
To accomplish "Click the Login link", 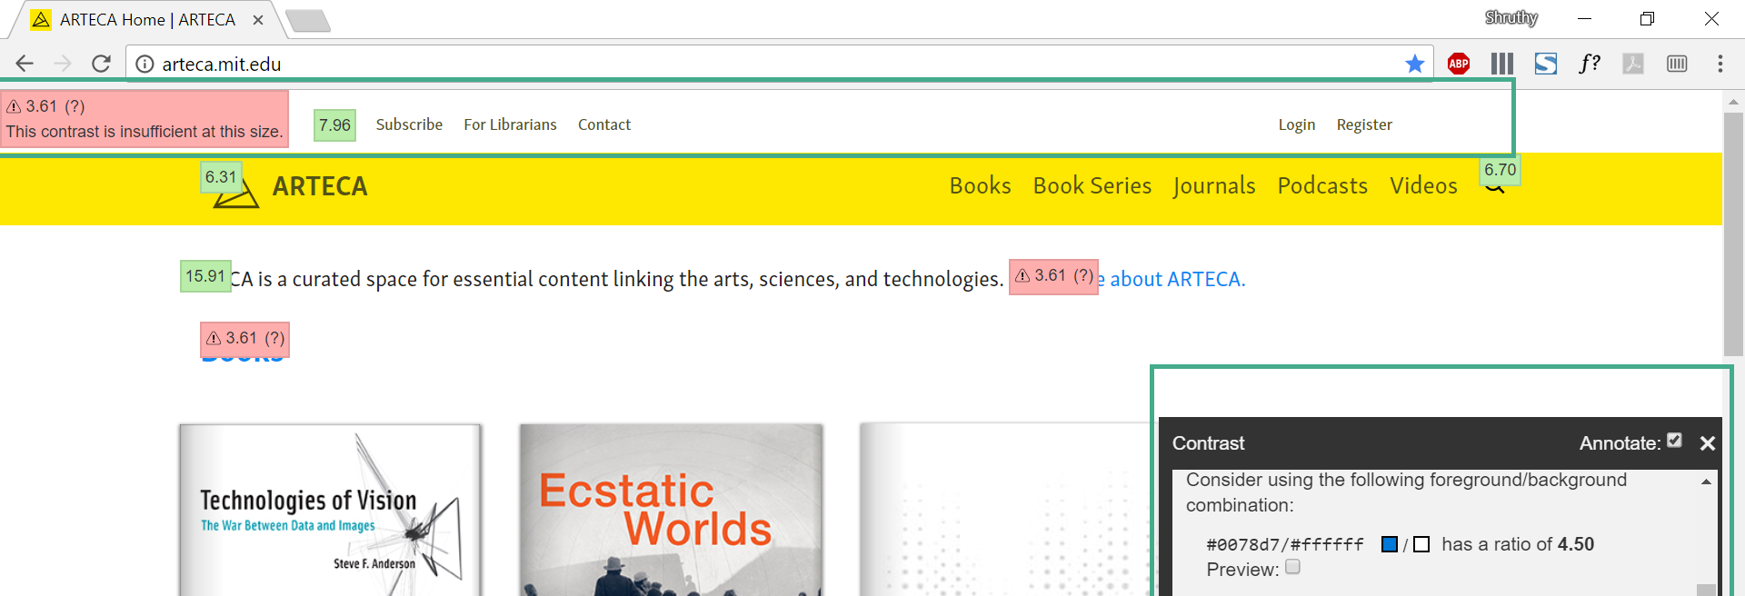I will 1297,124.
